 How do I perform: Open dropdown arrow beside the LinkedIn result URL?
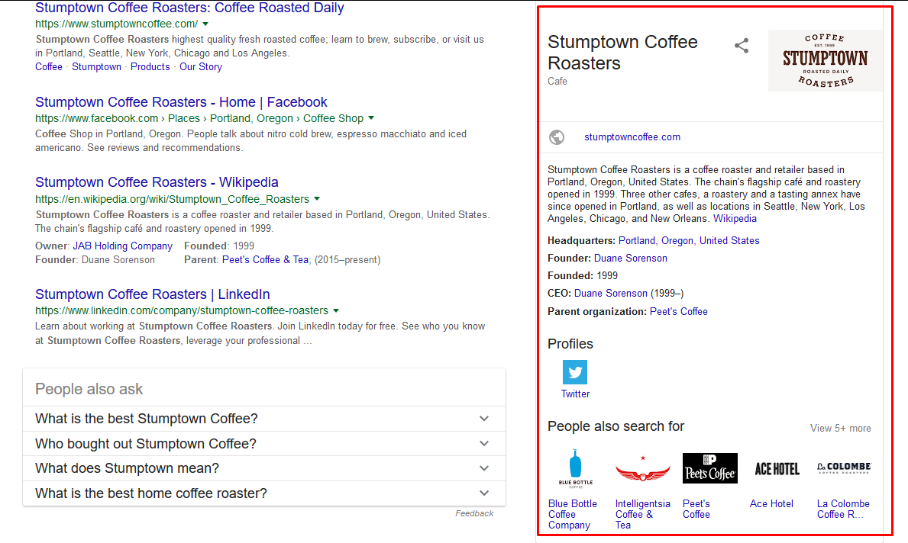[x=336, y=310]
